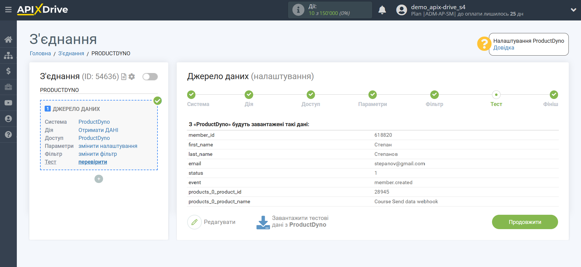Click the last_name value Степанов
This screenshot has height=267, width=581.
(x=386, y=154)
